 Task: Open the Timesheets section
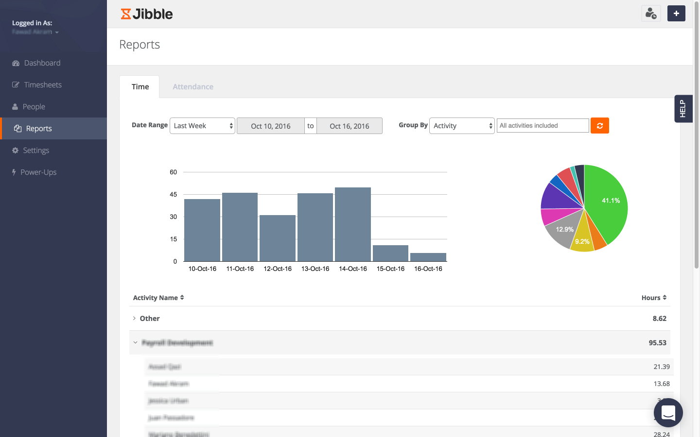[42, 84]
